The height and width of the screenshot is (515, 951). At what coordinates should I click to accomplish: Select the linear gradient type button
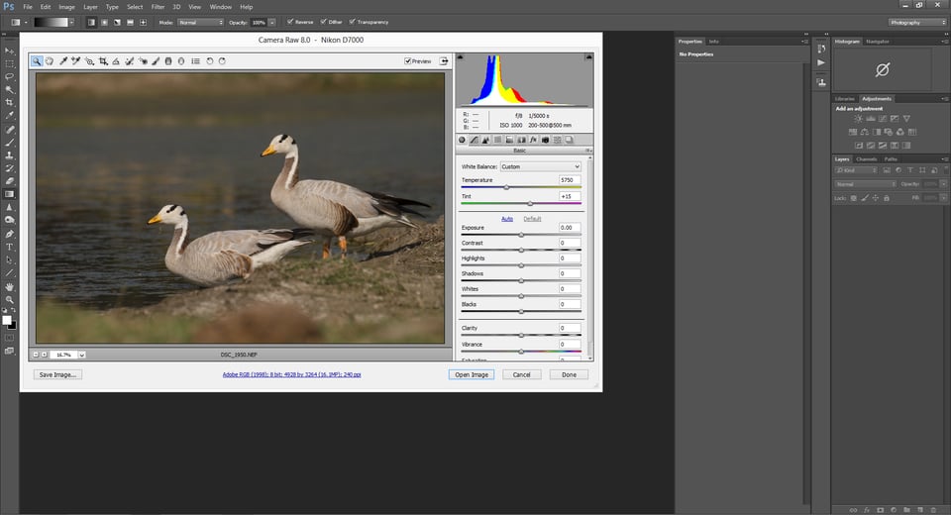(91, 23)
